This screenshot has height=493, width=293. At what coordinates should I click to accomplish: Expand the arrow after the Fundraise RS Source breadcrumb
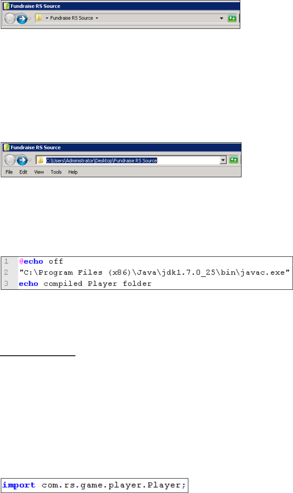point(97,18)
